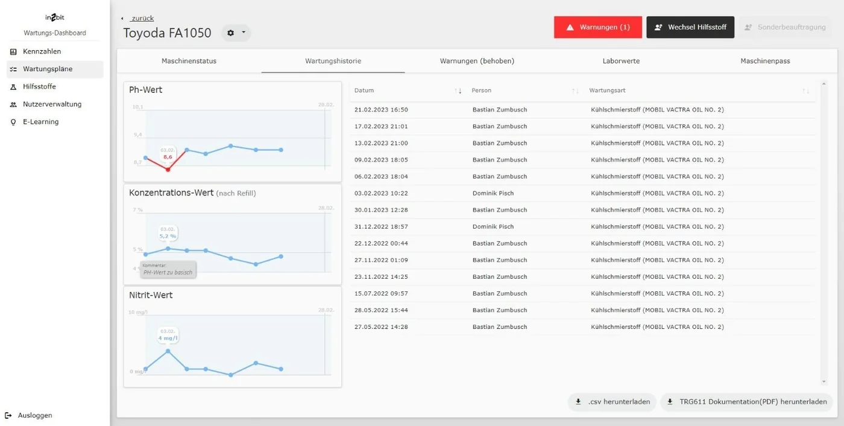Click the Konzentrations-Wert chart title
The height and width of the screenshot is (426, 844).
pyautogui.click(x=171, y=193)
